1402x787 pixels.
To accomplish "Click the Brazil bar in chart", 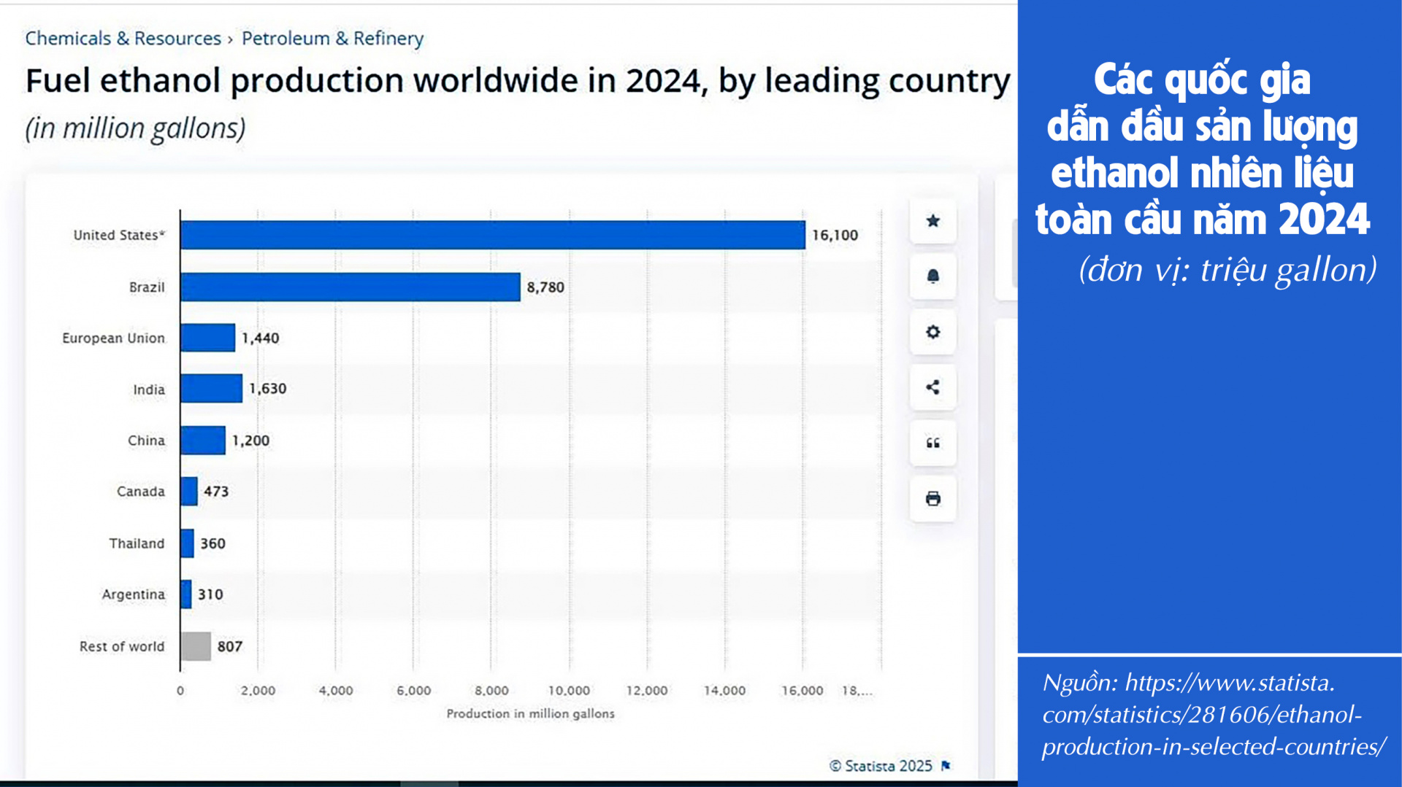I will (x=350, y=287).
